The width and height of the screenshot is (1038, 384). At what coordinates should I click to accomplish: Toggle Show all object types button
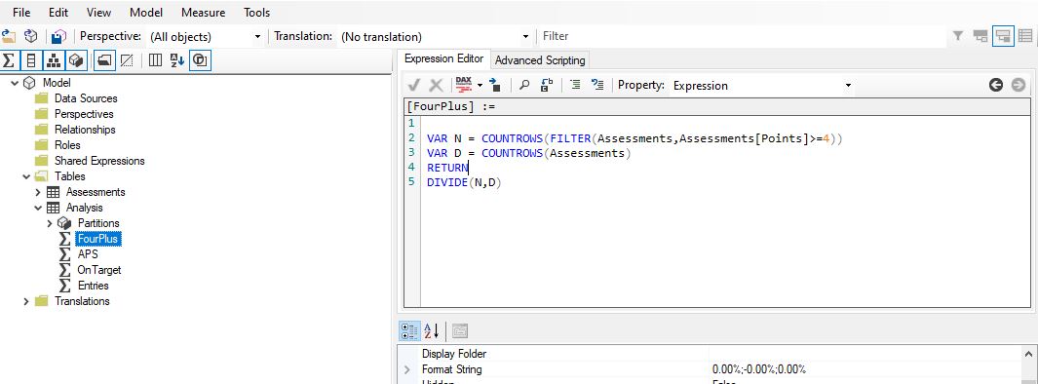(200, 60)
